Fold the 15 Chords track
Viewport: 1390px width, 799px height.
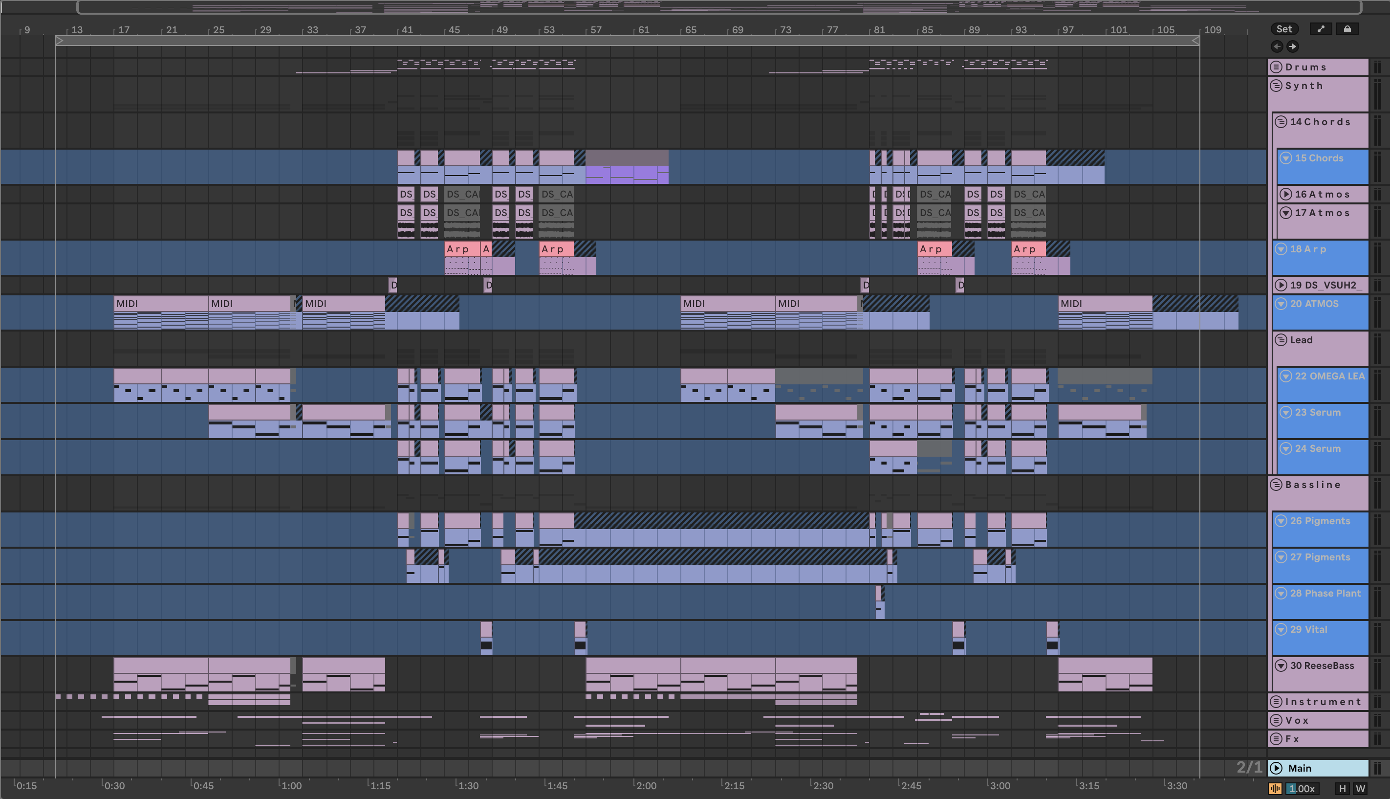[1286, 158]
